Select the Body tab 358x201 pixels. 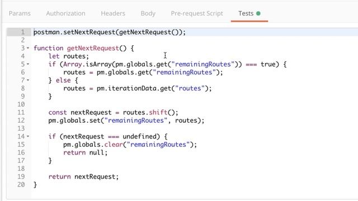pyautogui.click(x=148, y=13)
